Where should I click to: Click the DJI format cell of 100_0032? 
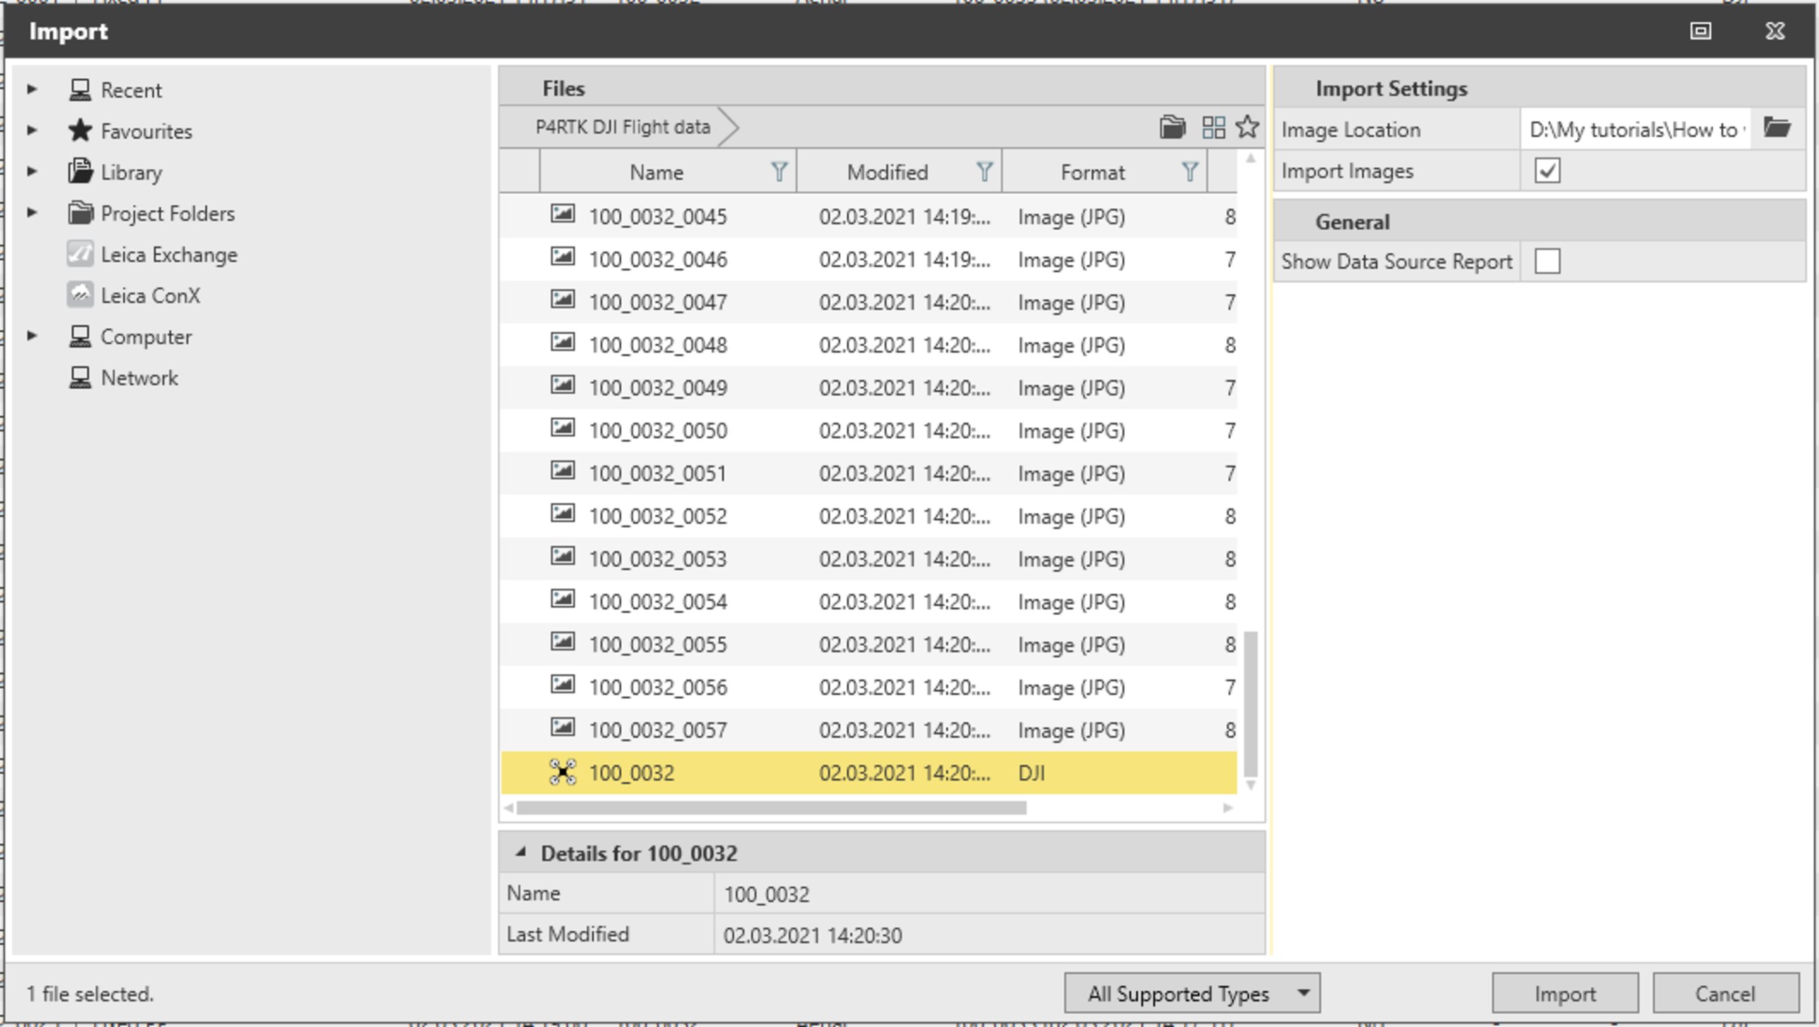[x=1031, y=772]
